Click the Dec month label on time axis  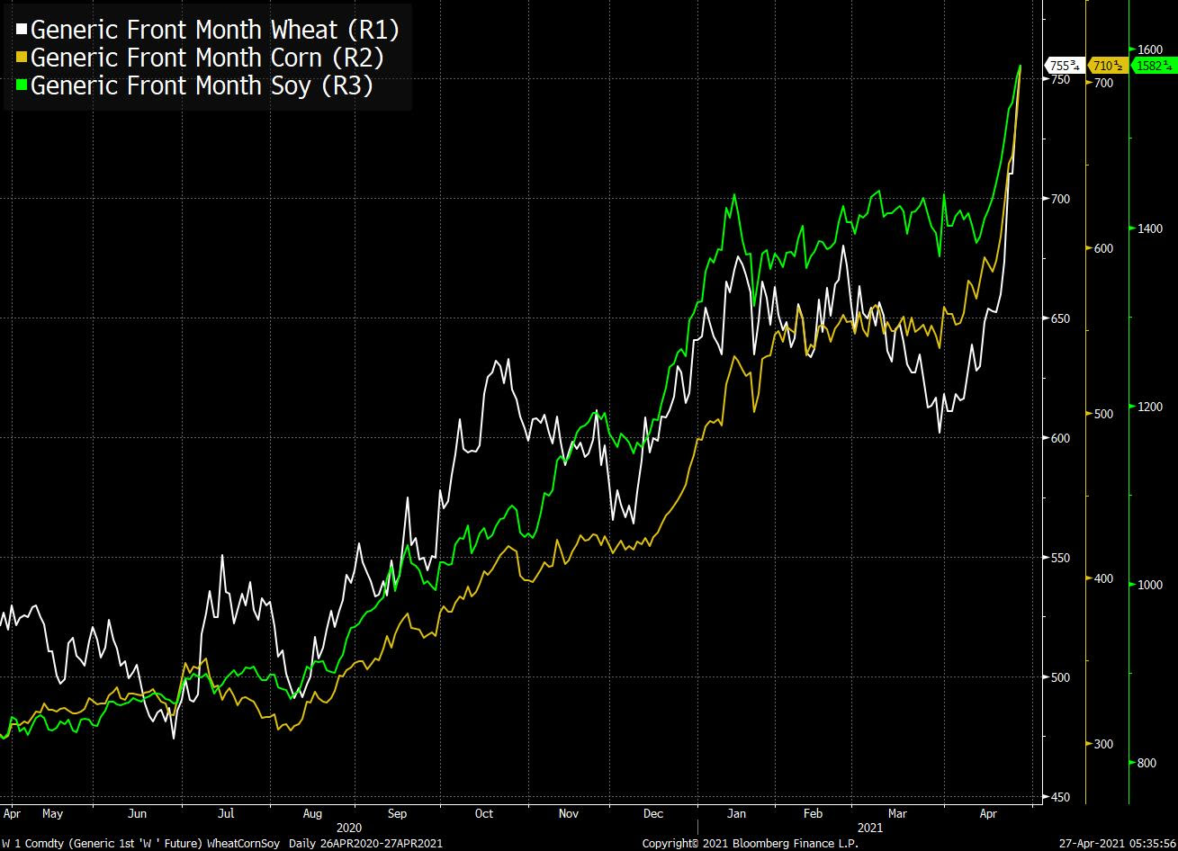(653, 814)
